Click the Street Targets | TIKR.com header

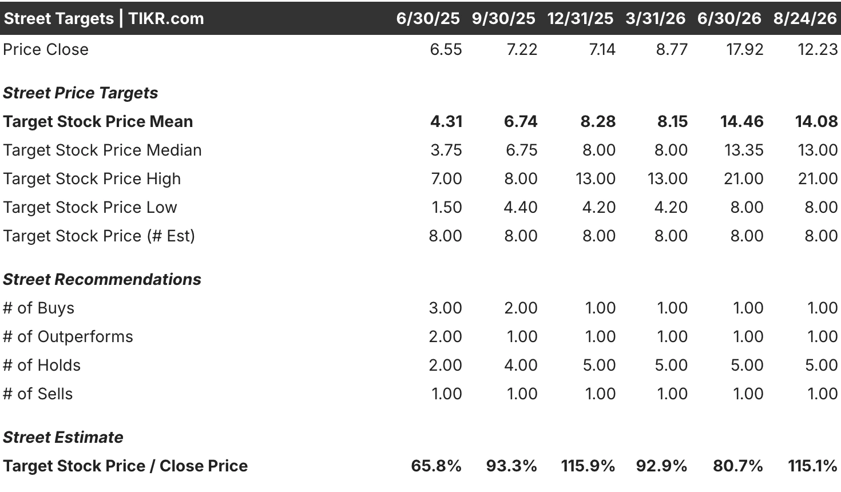point(104,18)
